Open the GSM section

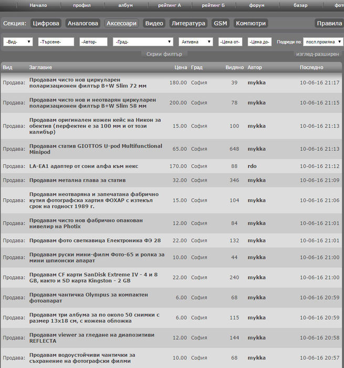pos(220,24)
